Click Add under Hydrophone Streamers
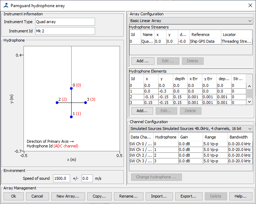This screenshot has width=256, height=204. coord(143,61)
